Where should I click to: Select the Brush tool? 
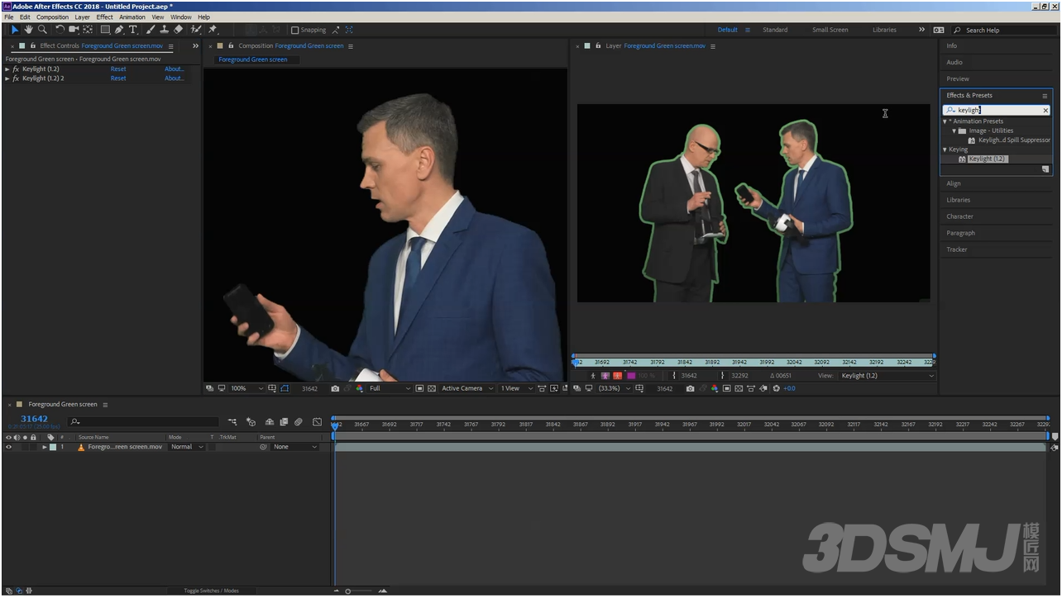151,30
